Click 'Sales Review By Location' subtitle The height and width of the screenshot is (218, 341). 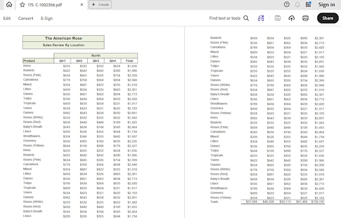tap(64, 45)
